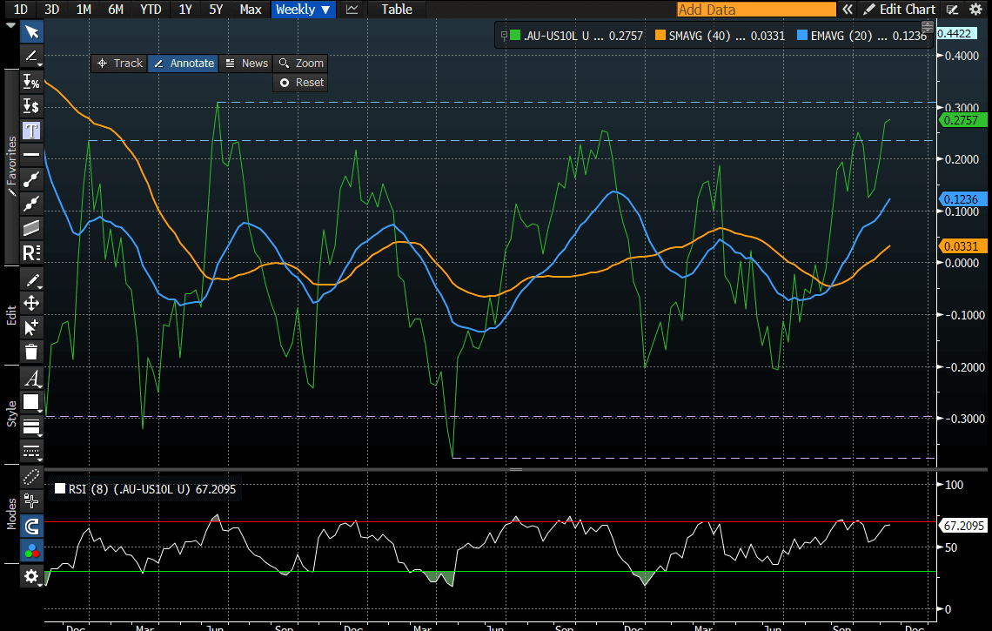
Task: Click the orange SMAVG (40) legend swatch
Action: coord(660,36)
